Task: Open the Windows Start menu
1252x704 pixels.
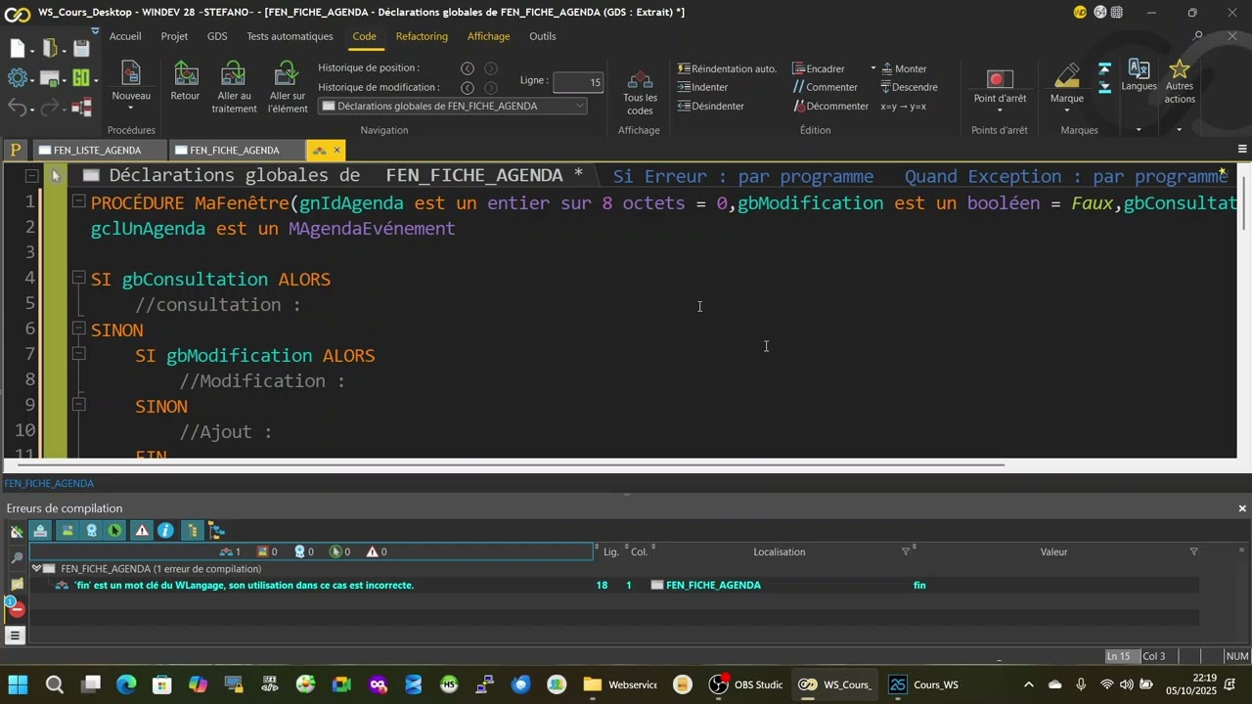Action: (x=18, y=684)
